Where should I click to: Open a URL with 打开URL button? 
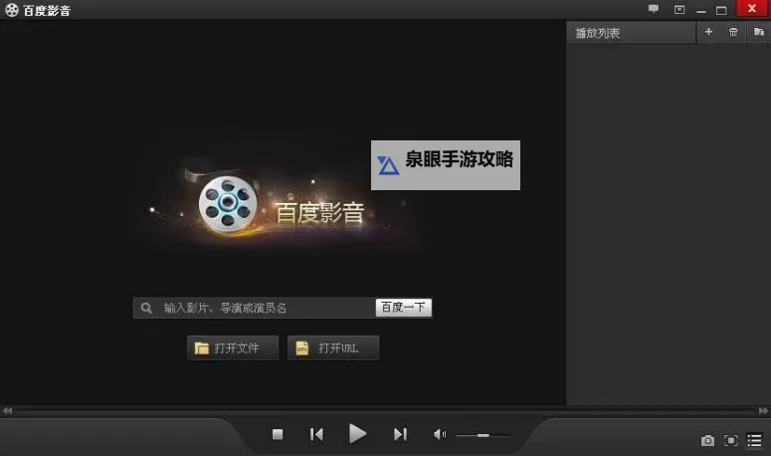pyautogui.click(x=333, y=348)
